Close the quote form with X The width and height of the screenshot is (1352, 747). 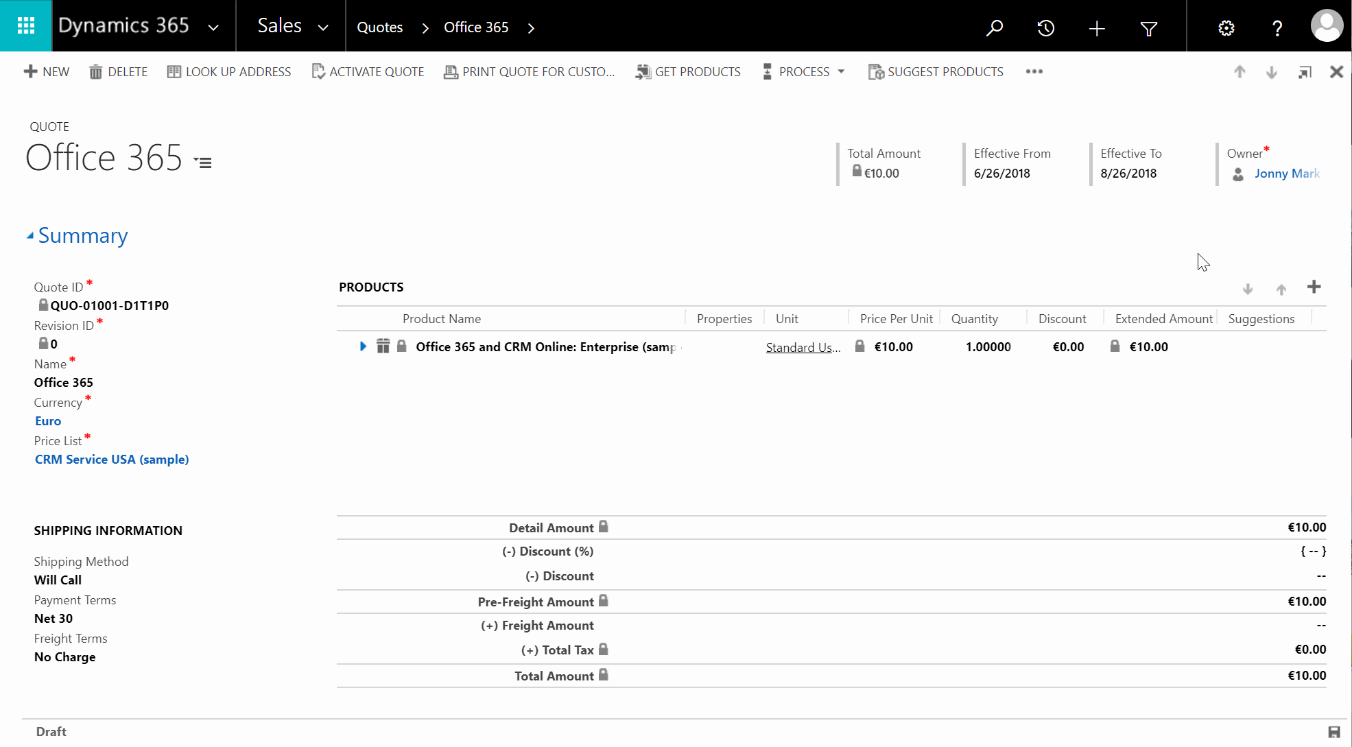point(1336,71)
